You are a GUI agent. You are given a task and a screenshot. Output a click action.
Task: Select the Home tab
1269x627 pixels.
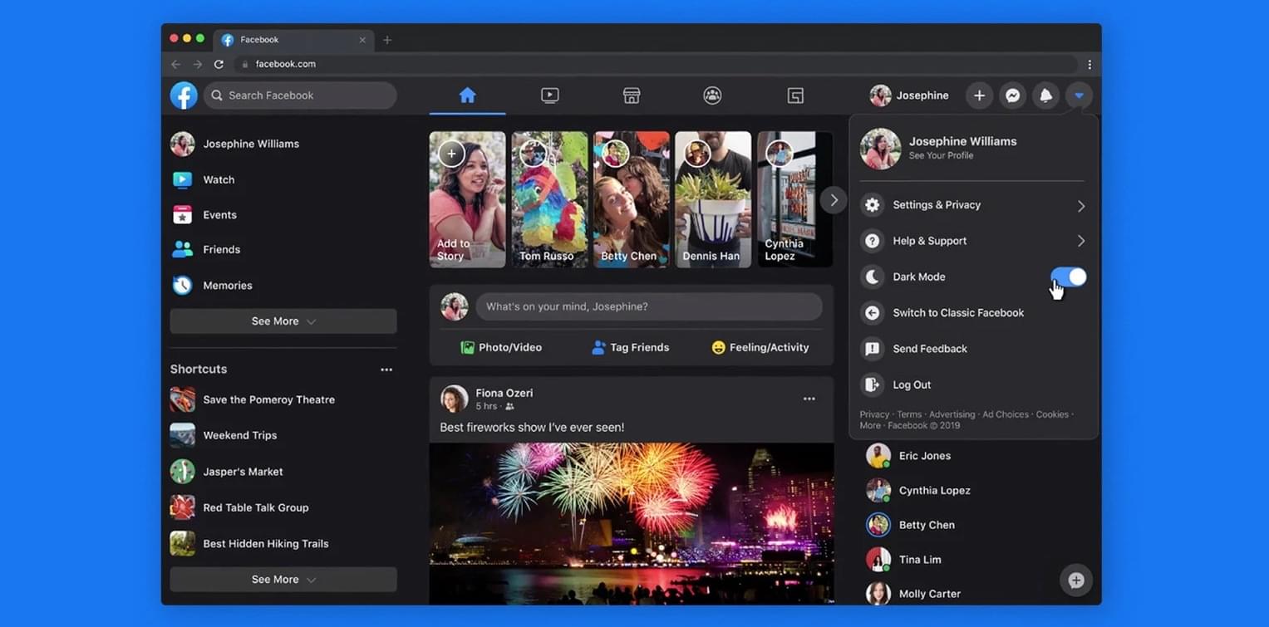(x=467, y=96)
